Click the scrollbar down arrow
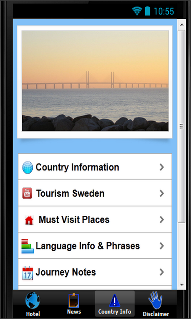191x319 pixels. [182, 285]
